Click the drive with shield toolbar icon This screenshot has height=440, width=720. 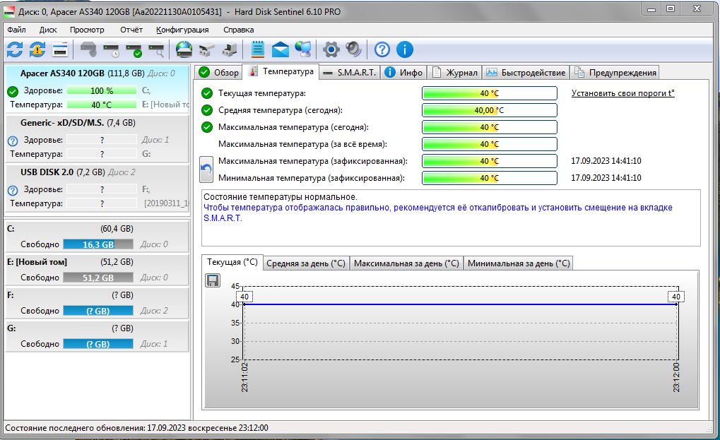[x=88, y=49]
